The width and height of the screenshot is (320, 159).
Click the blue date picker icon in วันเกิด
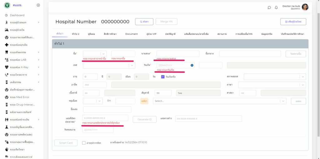[x=192, y=65]
